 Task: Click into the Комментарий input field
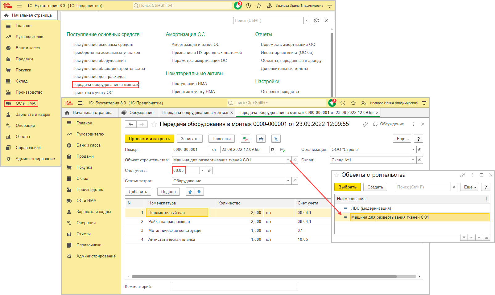[x=235, y=287]
